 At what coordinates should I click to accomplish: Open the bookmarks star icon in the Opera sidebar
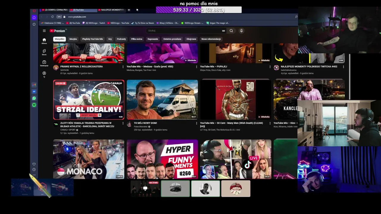34,24
